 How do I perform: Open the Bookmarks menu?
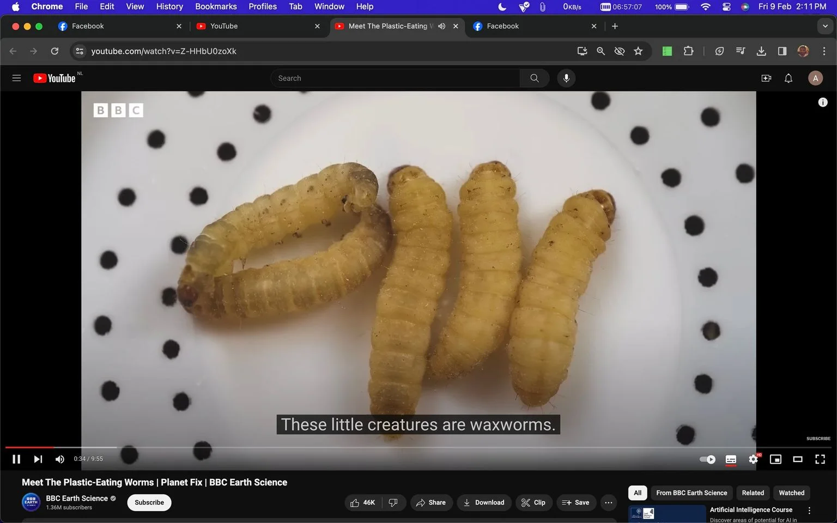[216, 7]
